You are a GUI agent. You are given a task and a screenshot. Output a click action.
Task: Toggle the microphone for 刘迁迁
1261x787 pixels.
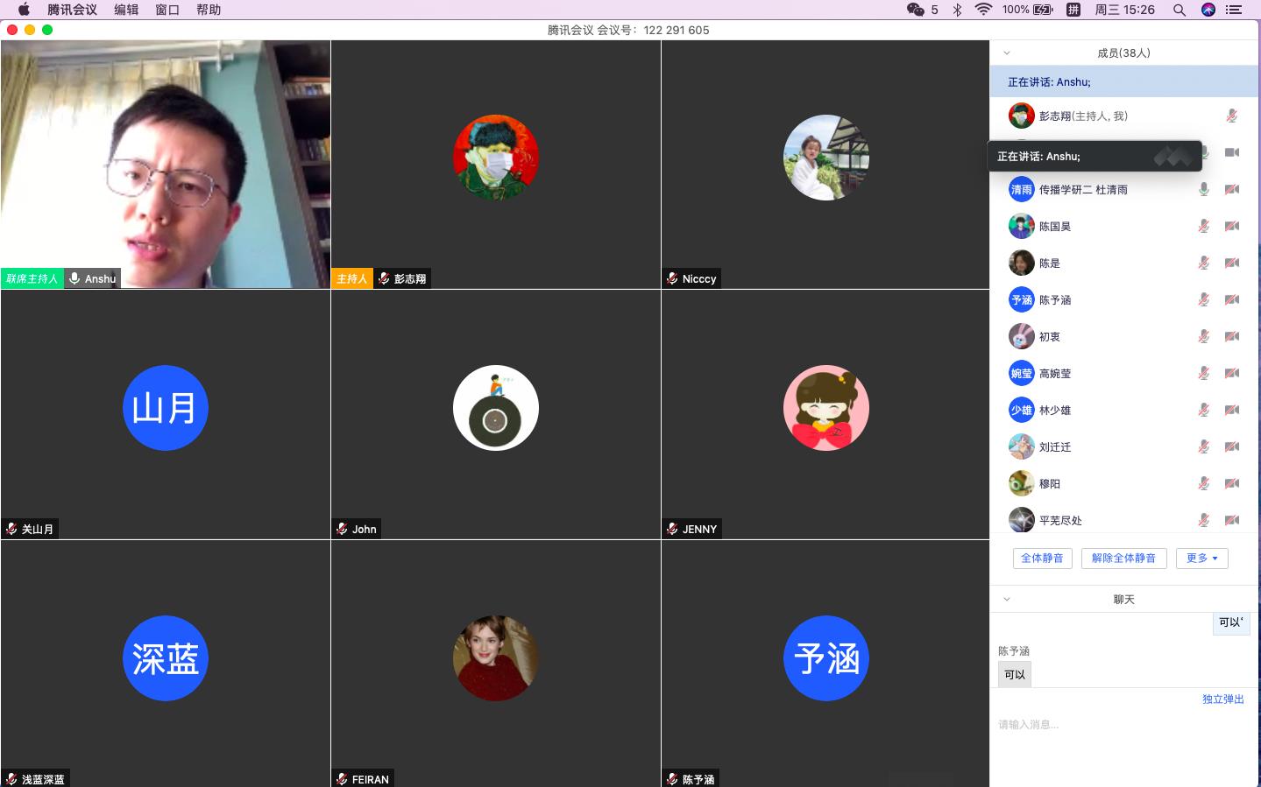point(1204,446)
